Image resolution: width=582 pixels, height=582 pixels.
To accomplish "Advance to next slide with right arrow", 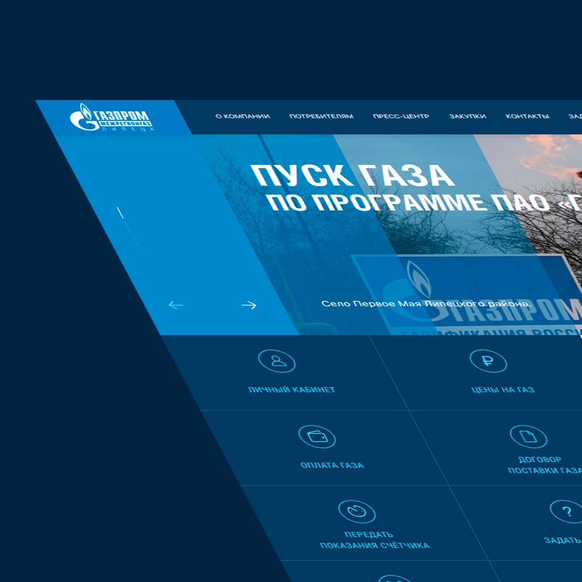I will coord(249,305).
